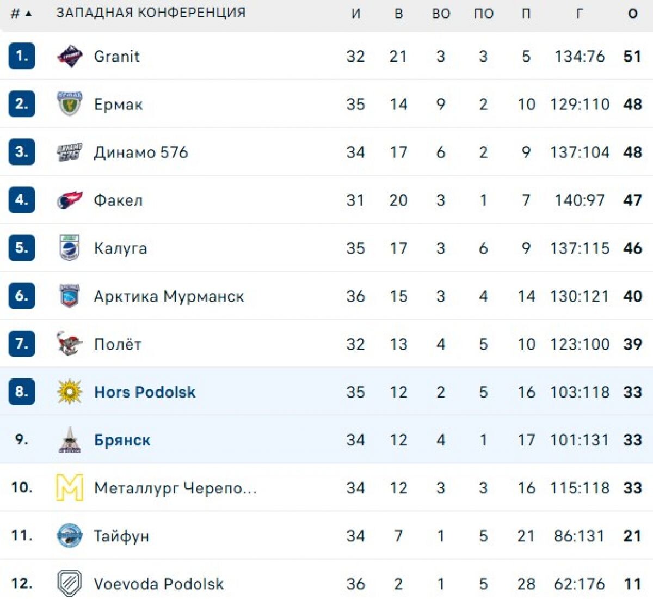Click the Брянск team logo
The image size is (653, 599).
(70, 440)
